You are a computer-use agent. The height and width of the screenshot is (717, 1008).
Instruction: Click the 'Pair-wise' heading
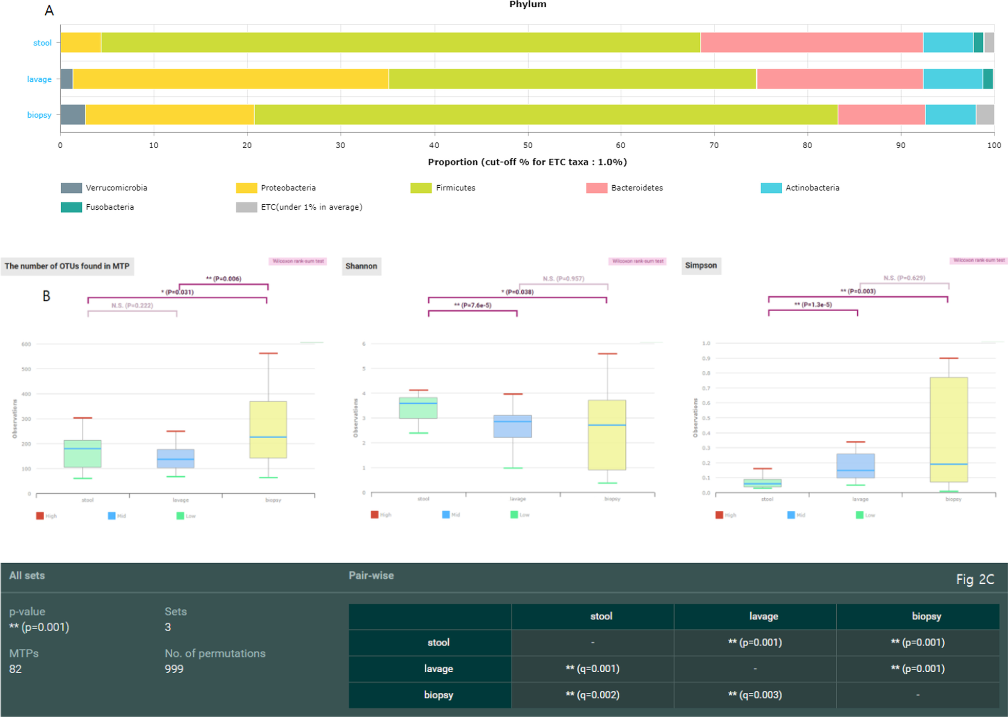click(x=371, y=576)
